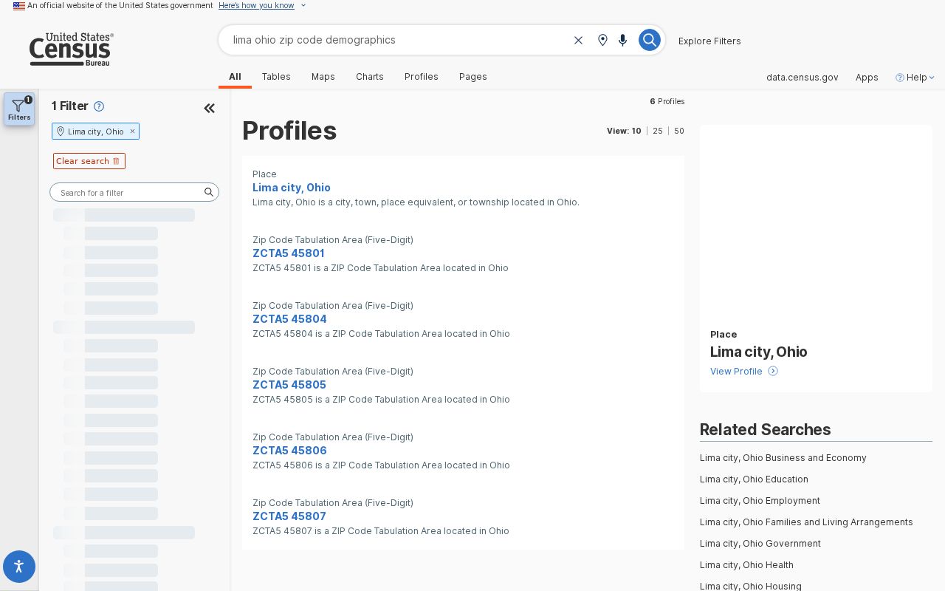Screen dimensions: 945x591
Task: Open Lima city, Ohio Employment related search
Action: pyautogui.click(x=760, y=501)
